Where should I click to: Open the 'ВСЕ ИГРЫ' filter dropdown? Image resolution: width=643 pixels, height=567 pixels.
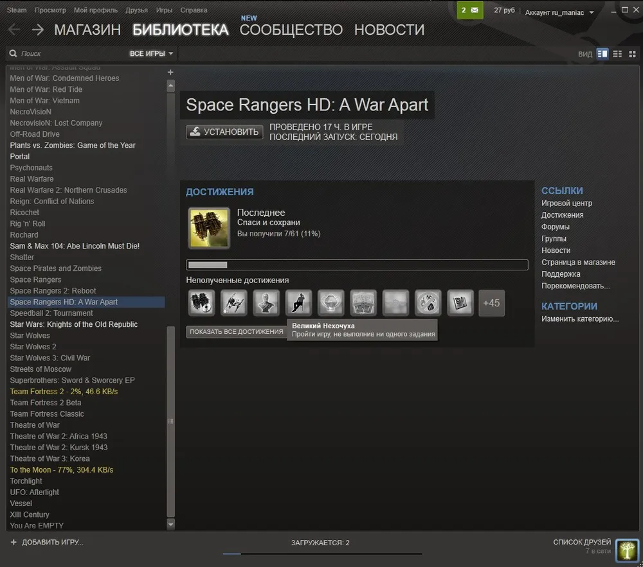click(151, 54)
